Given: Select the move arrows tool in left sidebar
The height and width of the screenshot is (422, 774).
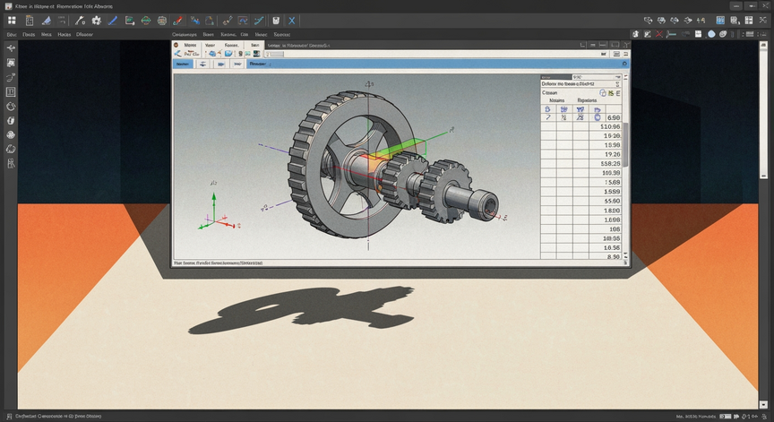Looking at the screenshot, I should coord(11,47).
